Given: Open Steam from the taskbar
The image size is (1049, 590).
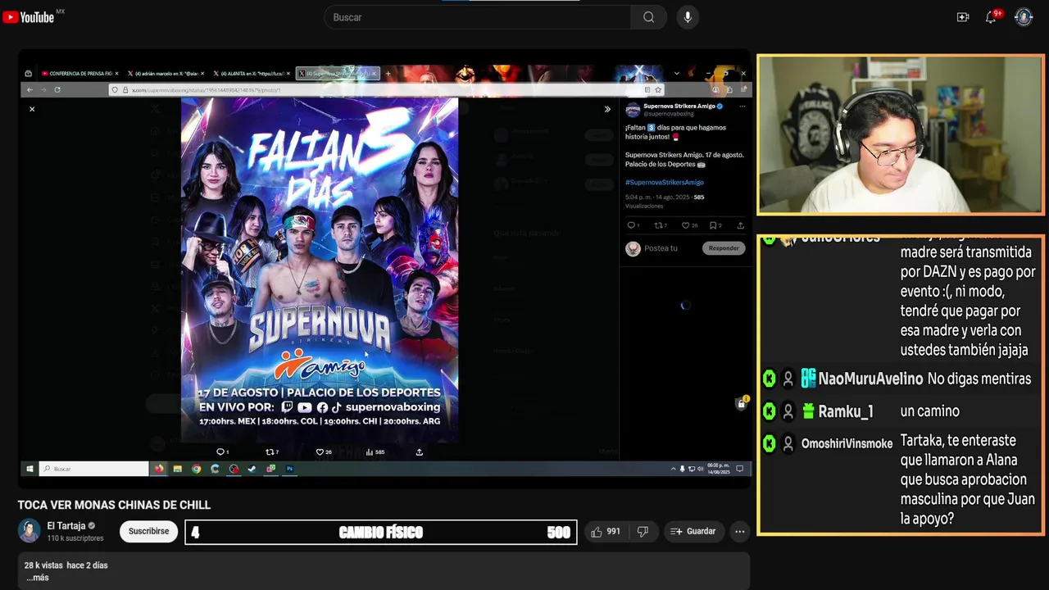Looking at the screenshot, I should point(252,469).
